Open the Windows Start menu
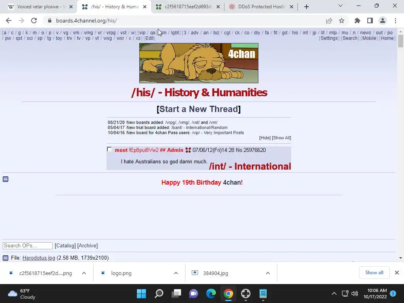Viewport: 404px width, 303px height. click(x=141, y=294)
